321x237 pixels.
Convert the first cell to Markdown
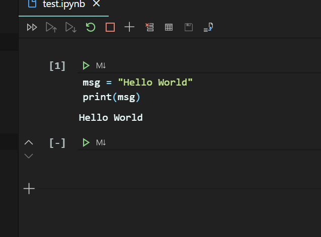pyautogui.click(x=101, y=65)
